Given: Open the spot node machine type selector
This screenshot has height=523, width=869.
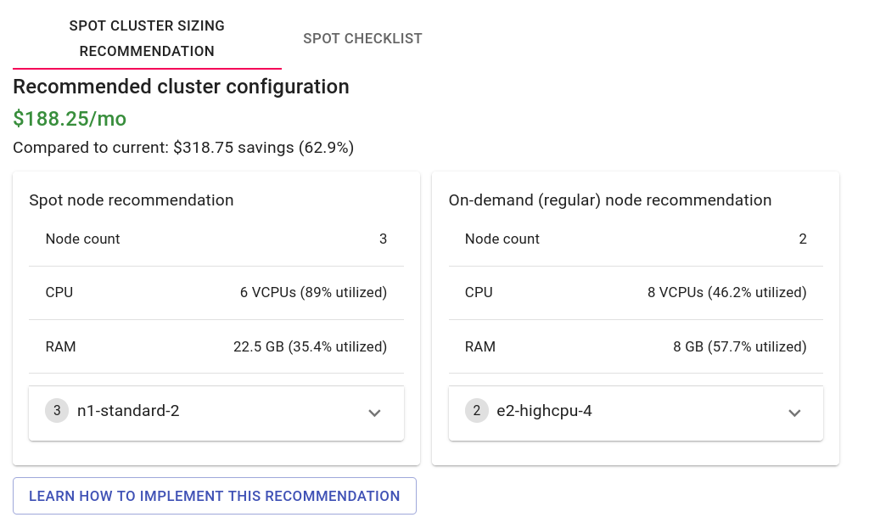Looking at the screenshot, I should pos(216,413).
